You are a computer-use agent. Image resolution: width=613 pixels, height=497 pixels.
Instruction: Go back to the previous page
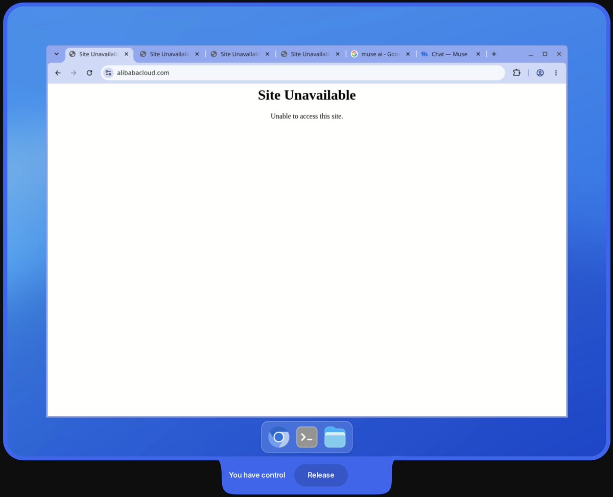[58, 73]
